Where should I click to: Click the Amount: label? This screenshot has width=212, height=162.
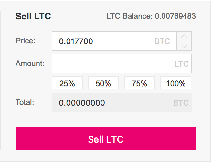(30, 63)
